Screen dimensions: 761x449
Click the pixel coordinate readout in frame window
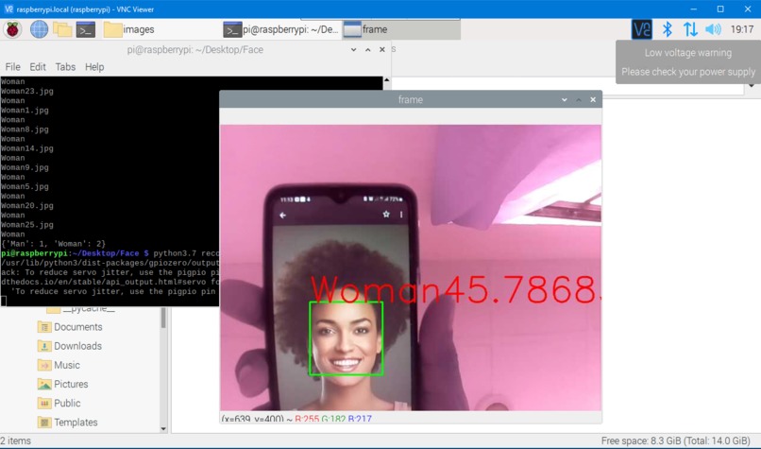(296, 418)
